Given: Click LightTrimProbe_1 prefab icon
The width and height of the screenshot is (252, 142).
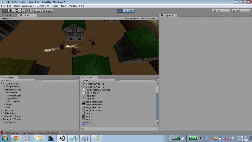Looking at the screenshot, I should click(84, 84).
